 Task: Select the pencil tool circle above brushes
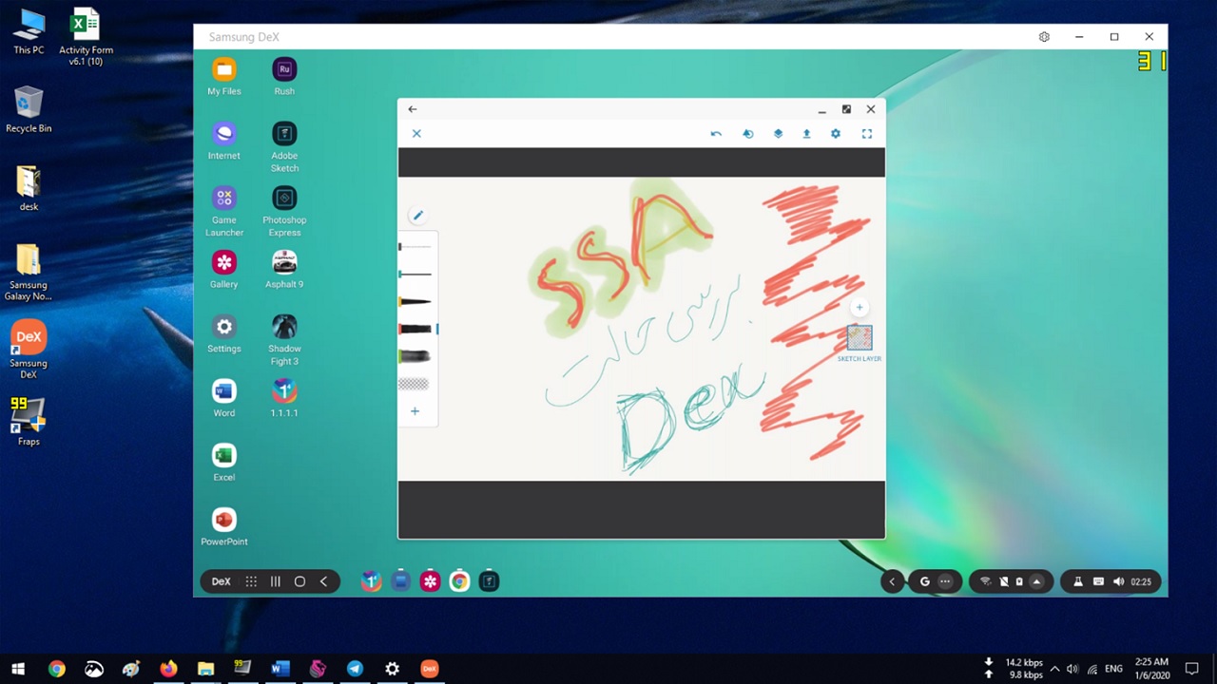click(x=417, y=216)
